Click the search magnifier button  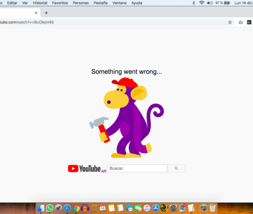click(177, 168)
